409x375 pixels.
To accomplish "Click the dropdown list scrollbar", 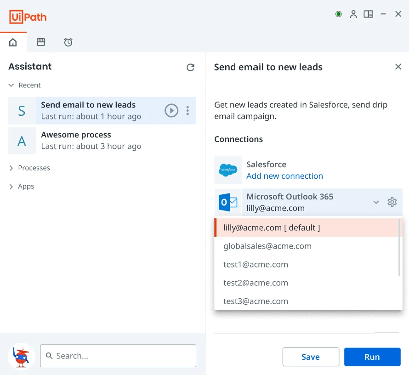I will point(399,247).
